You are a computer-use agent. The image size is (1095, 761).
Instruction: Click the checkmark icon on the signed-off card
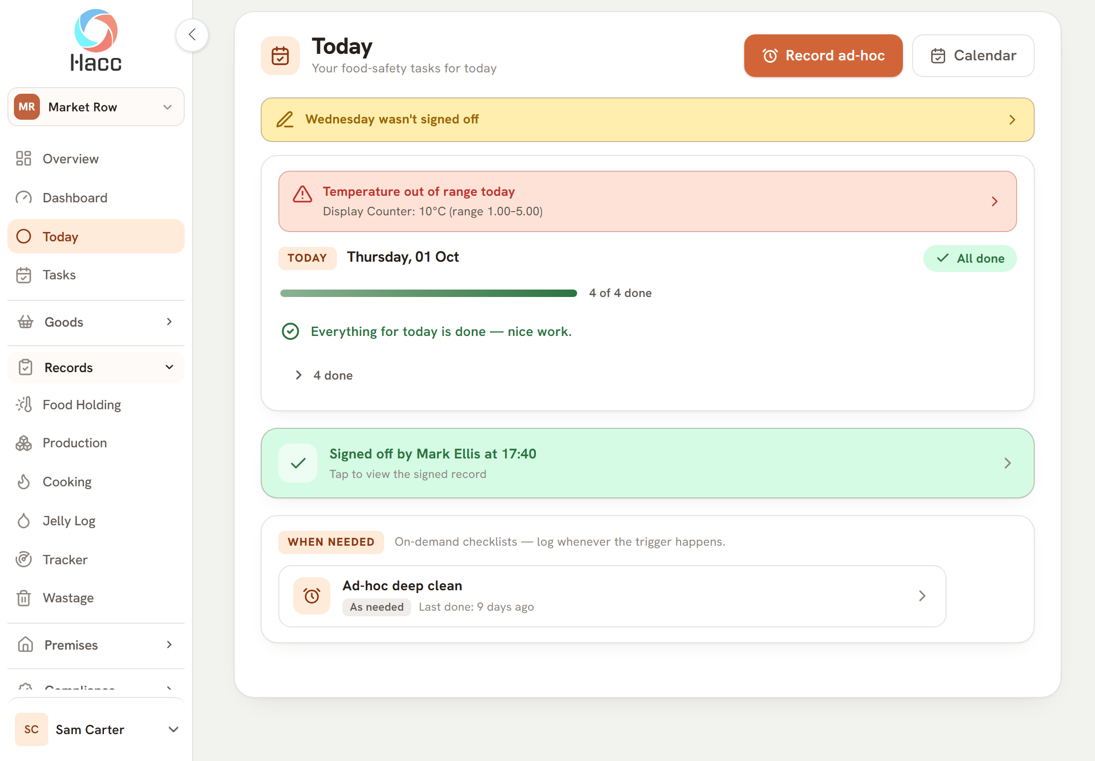point(298,463)
